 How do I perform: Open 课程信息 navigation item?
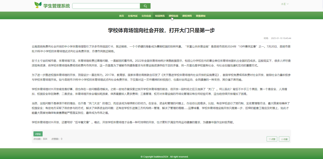pyautogui.click(x=173, y=16)
